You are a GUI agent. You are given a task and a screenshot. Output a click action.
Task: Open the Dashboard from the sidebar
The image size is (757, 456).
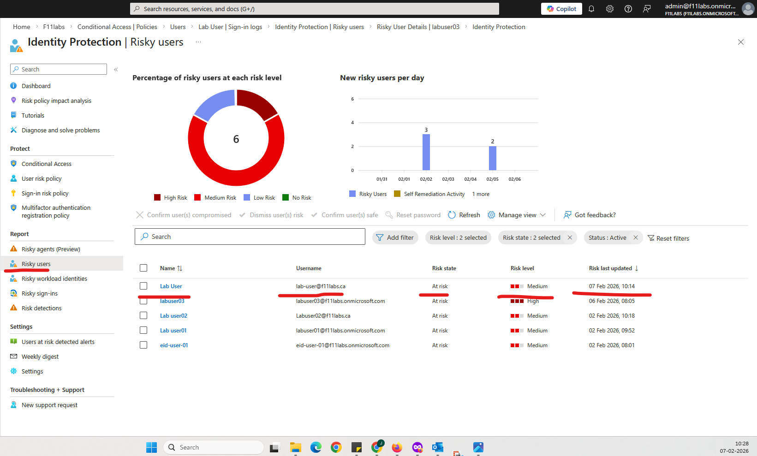tap(36, 85)
